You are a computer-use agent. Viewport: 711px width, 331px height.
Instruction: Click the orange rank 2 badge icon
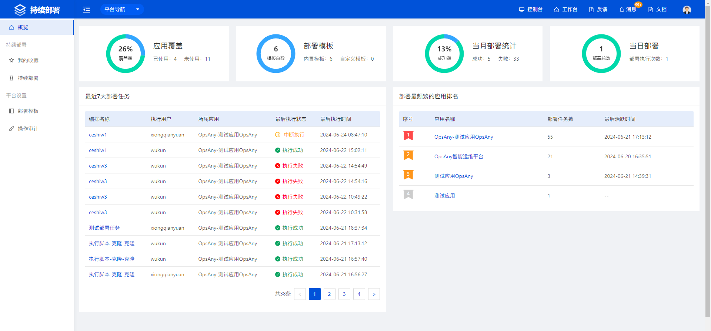point(408,155)
